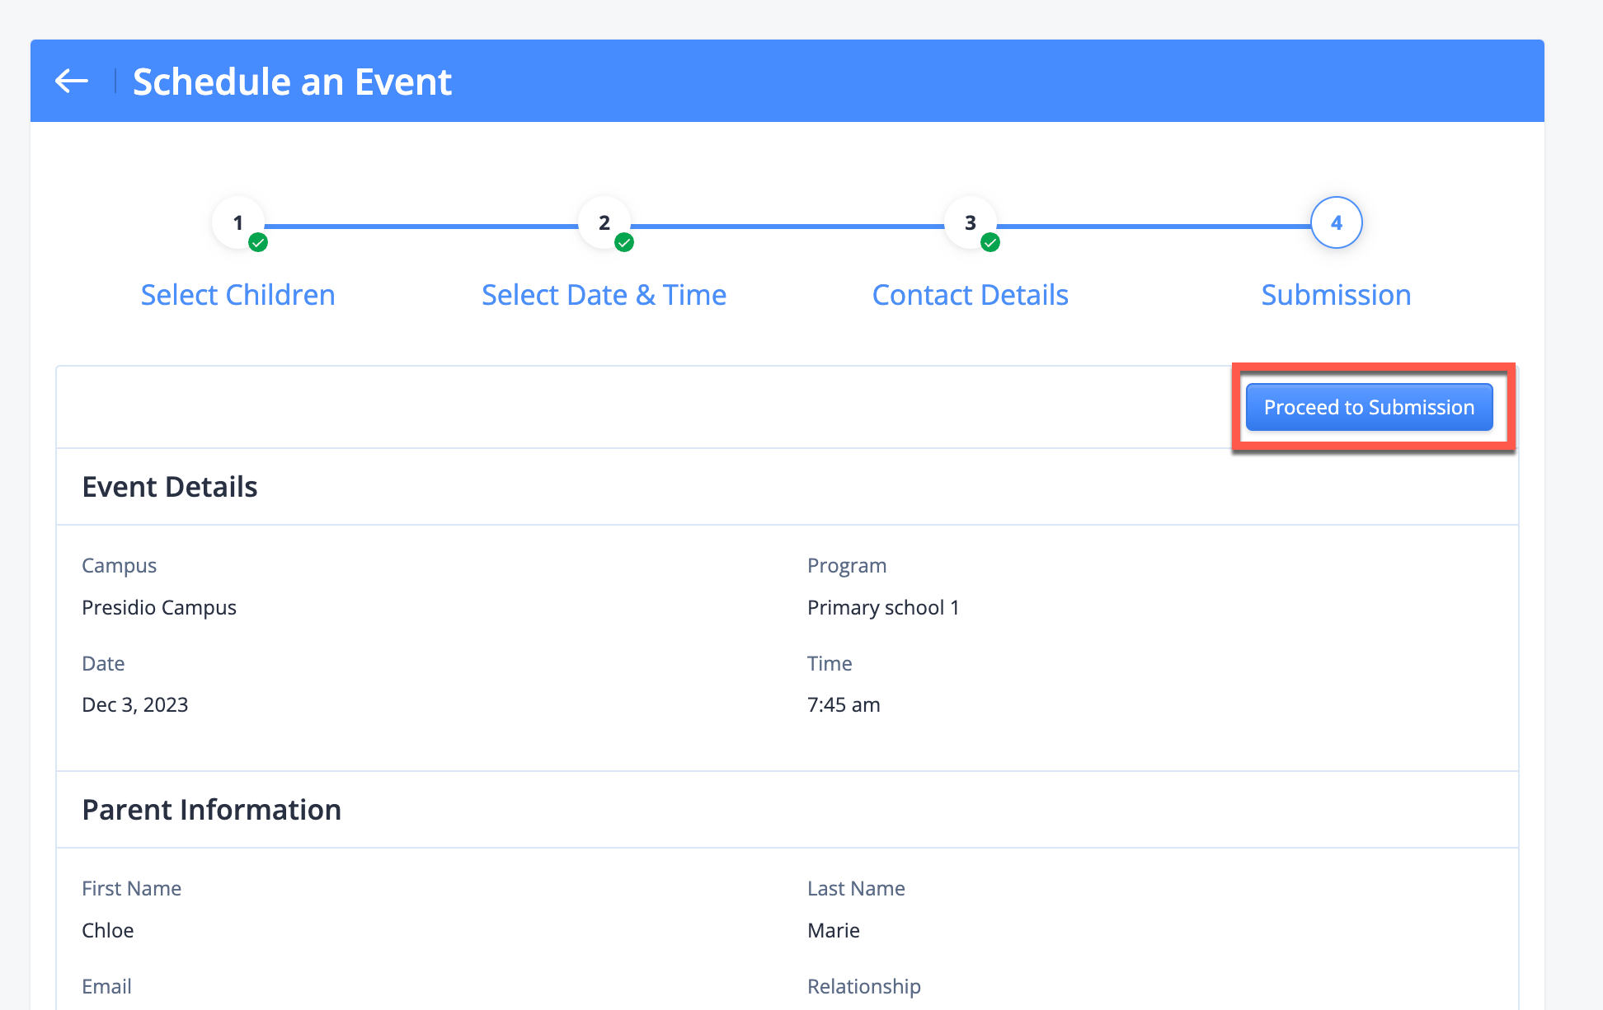Go to the Contact Details step
This screenshot has width=1603, height=1010.
tap(970, 294)
